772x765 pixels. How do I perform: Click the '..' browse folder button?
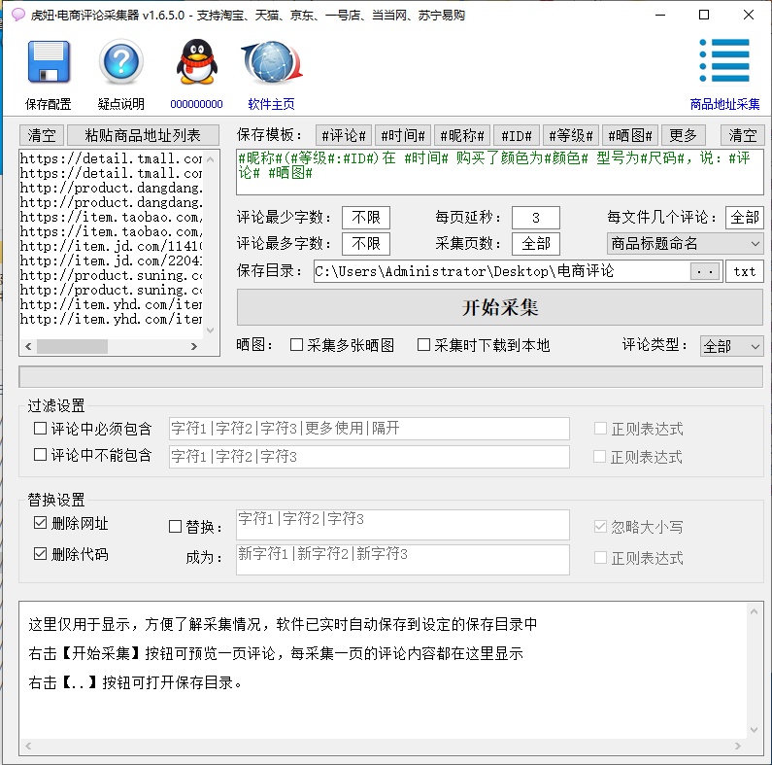tap(705, 271)
